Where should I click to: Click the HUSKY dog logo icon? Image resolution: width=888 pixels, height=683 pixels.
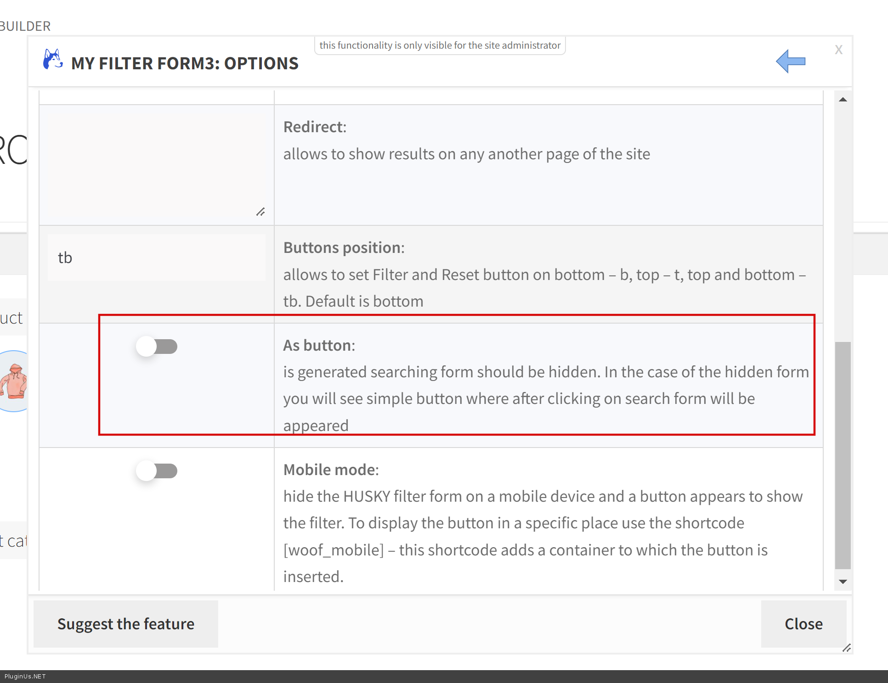point(53,60)
